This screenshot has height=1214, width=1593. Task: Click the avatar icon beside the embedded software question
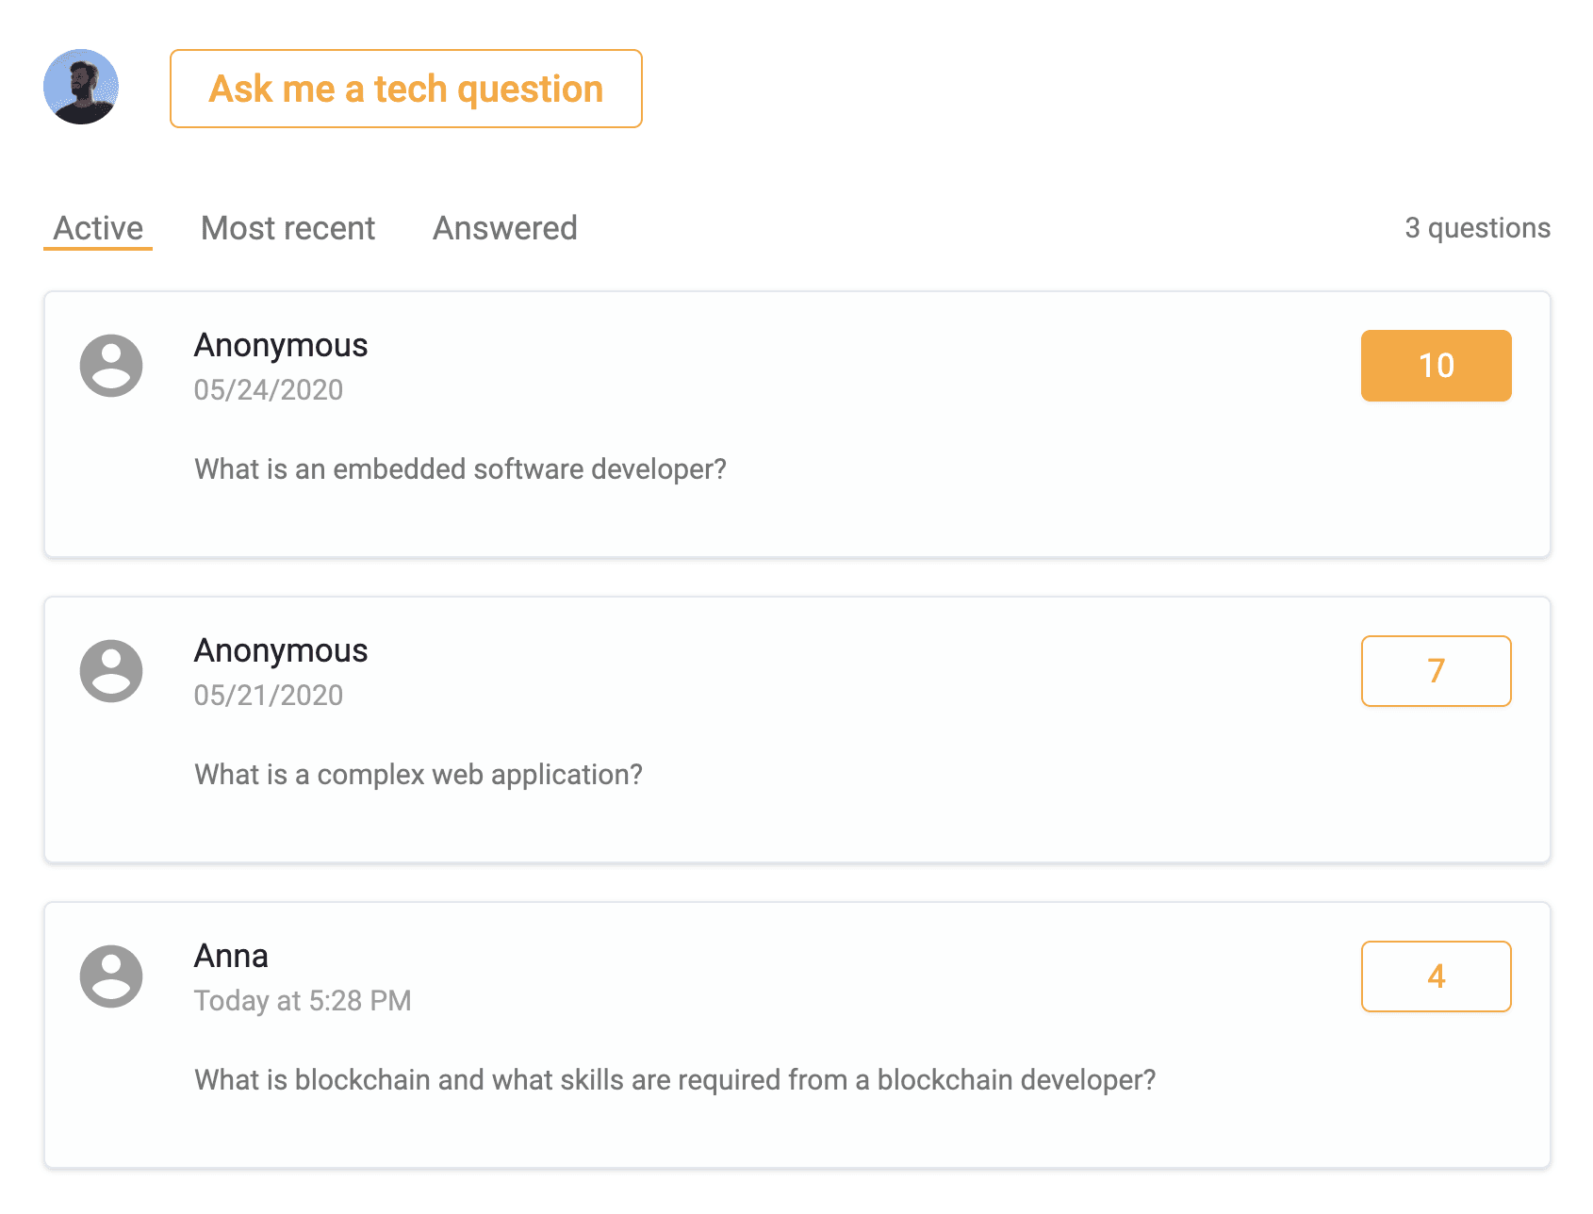[x=111, y=366]
